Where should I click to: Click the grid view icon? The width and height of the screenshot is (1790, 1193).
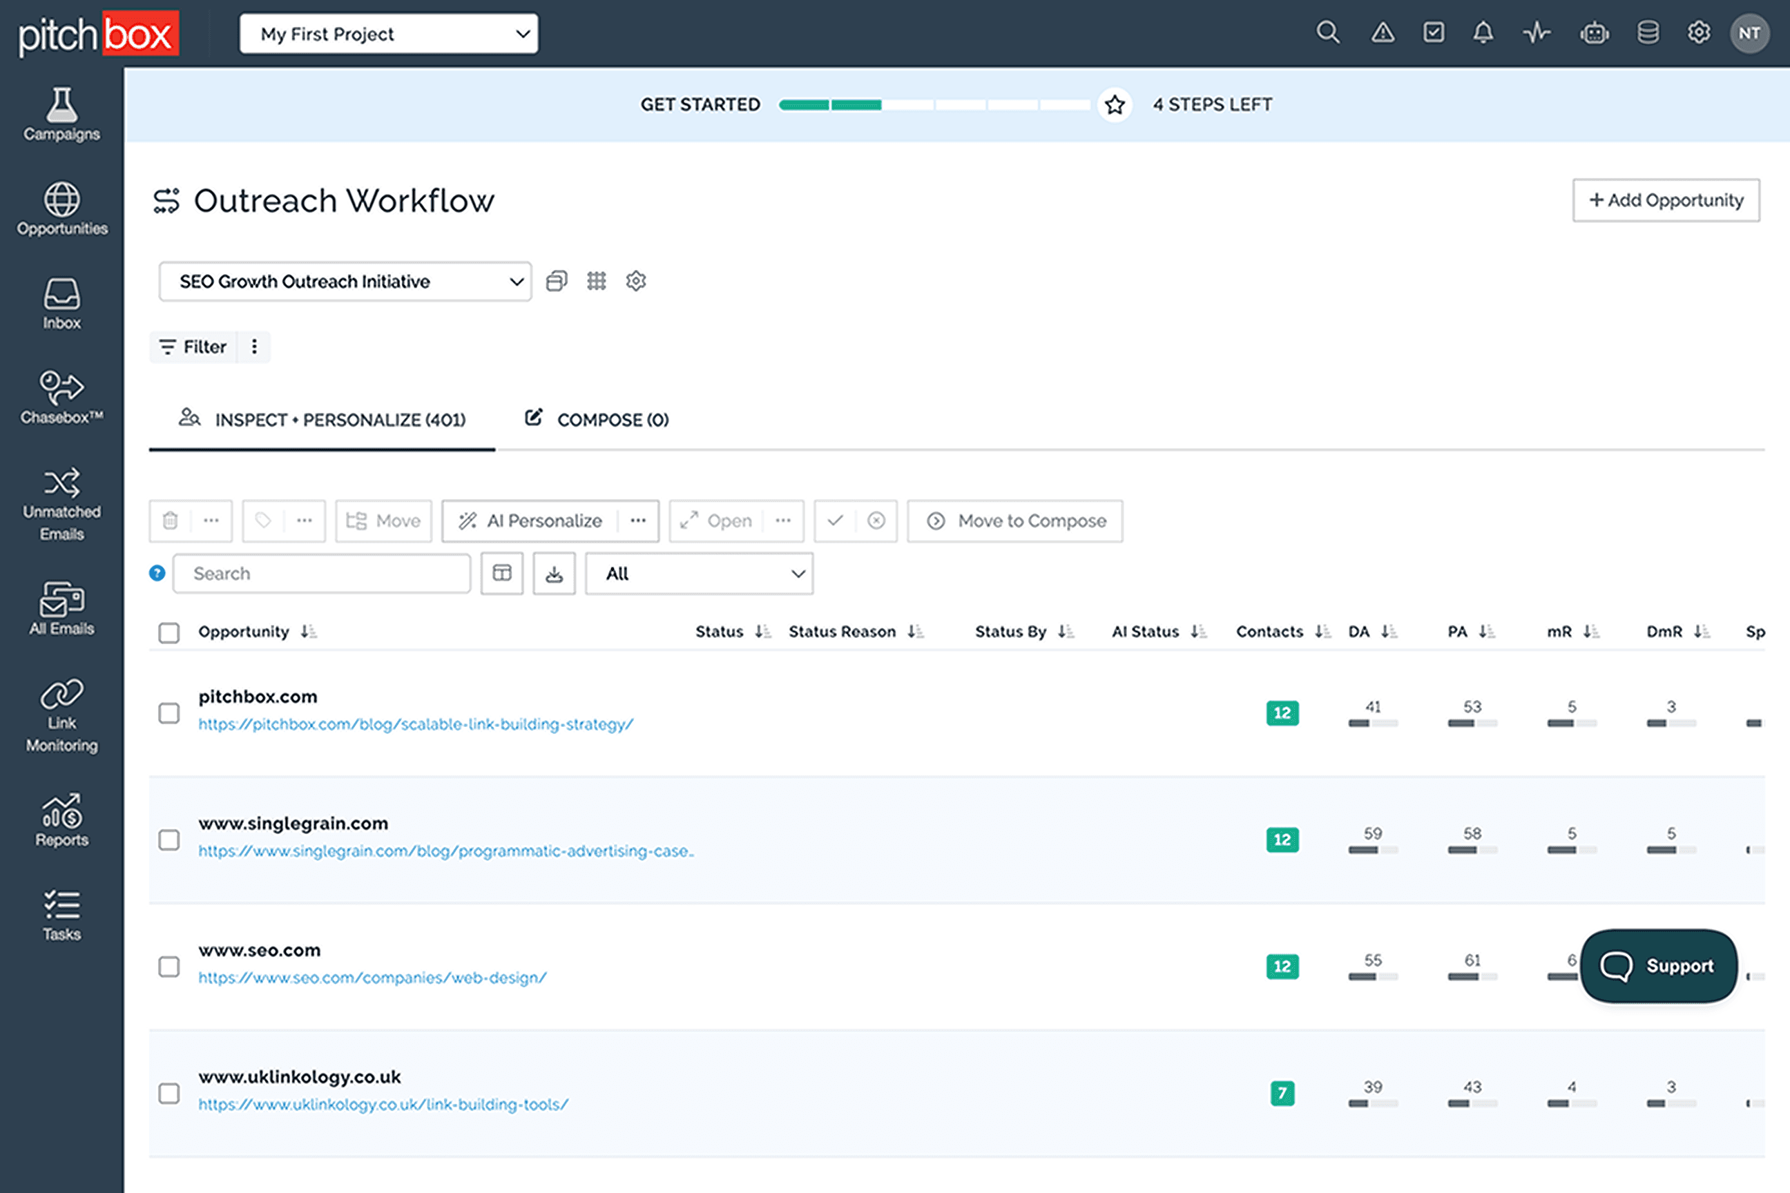point(596,282)
